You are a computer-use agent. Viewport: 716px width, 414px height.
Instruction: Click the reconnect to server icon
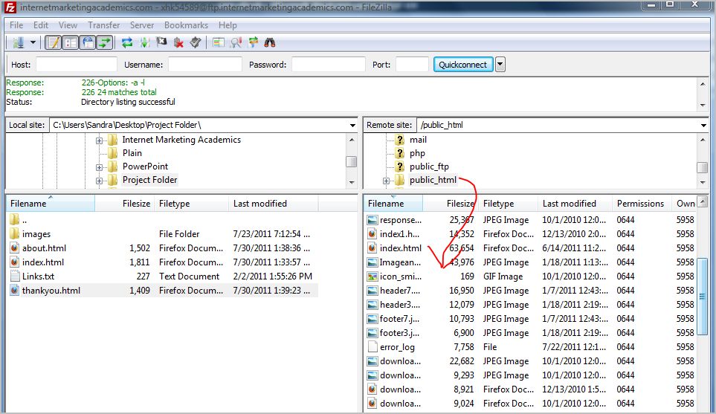coord(195,42)
